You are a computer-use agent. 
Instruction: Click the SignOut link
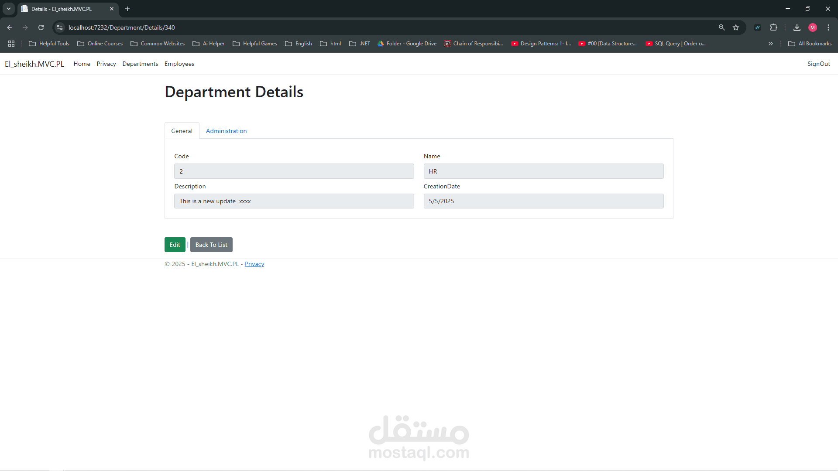(818, 64)
